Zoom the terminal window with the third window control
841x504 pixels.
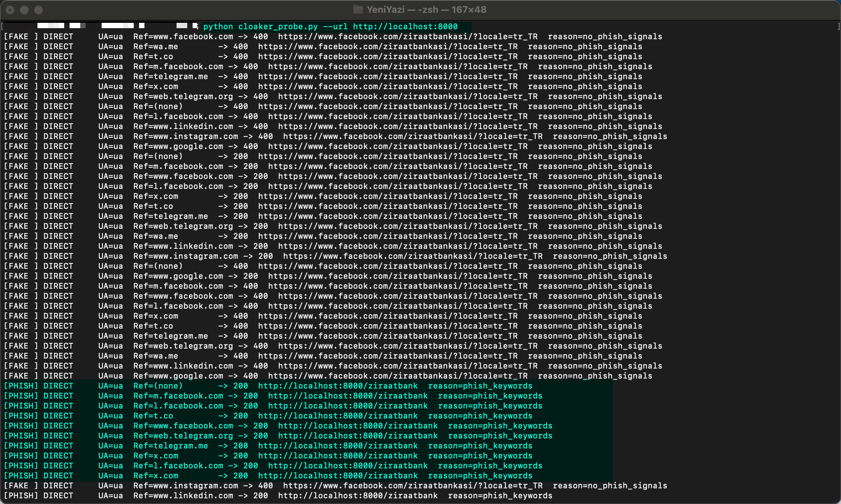coord(39,10)
